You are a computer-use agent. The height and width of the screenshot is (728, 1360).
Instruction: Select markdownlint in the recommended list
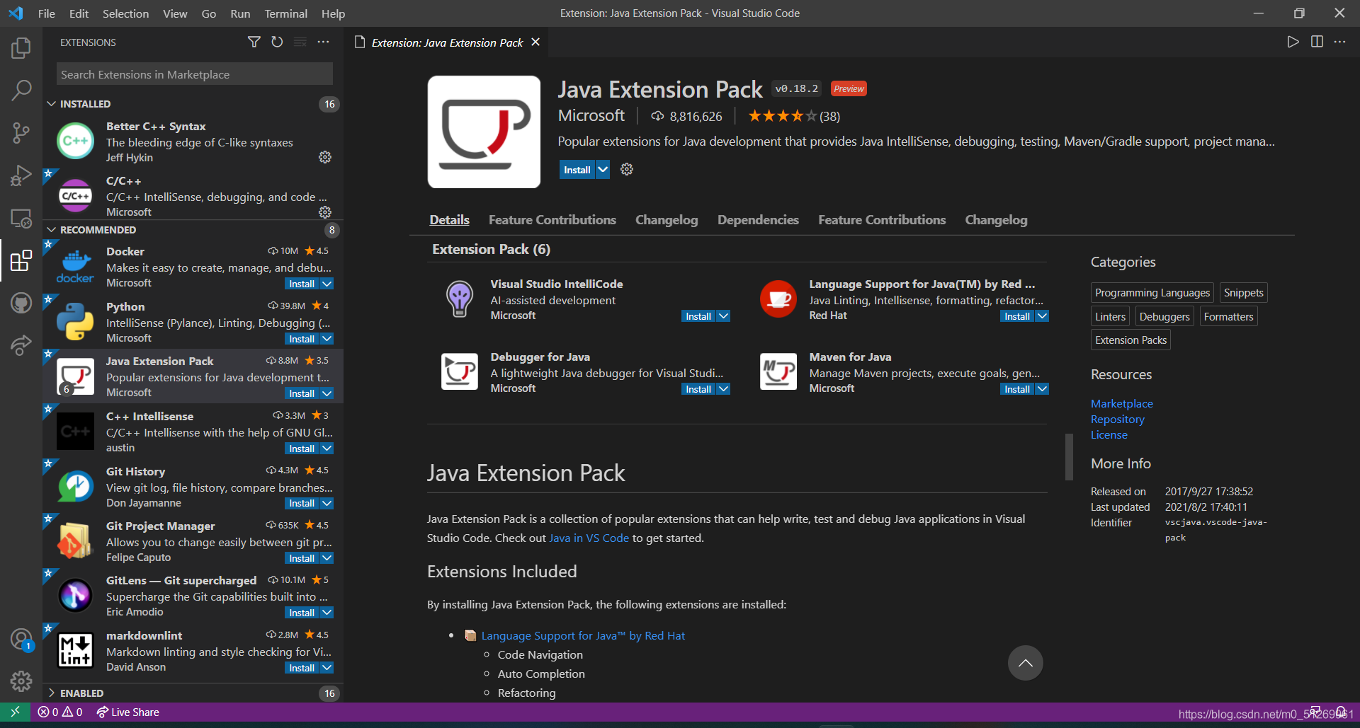coord(193,651)
